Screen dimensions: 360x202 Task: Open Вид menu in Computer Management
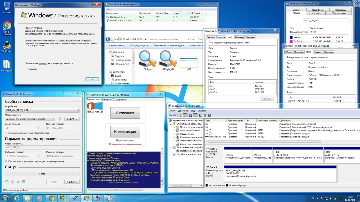pos(193,111)
